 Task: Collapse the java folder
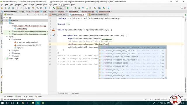[7, 23]
